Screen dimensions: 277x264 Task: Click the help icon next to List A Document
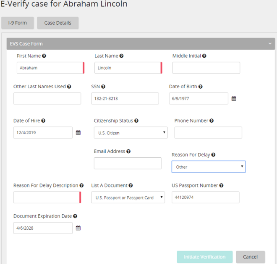[x=131, y=185]
